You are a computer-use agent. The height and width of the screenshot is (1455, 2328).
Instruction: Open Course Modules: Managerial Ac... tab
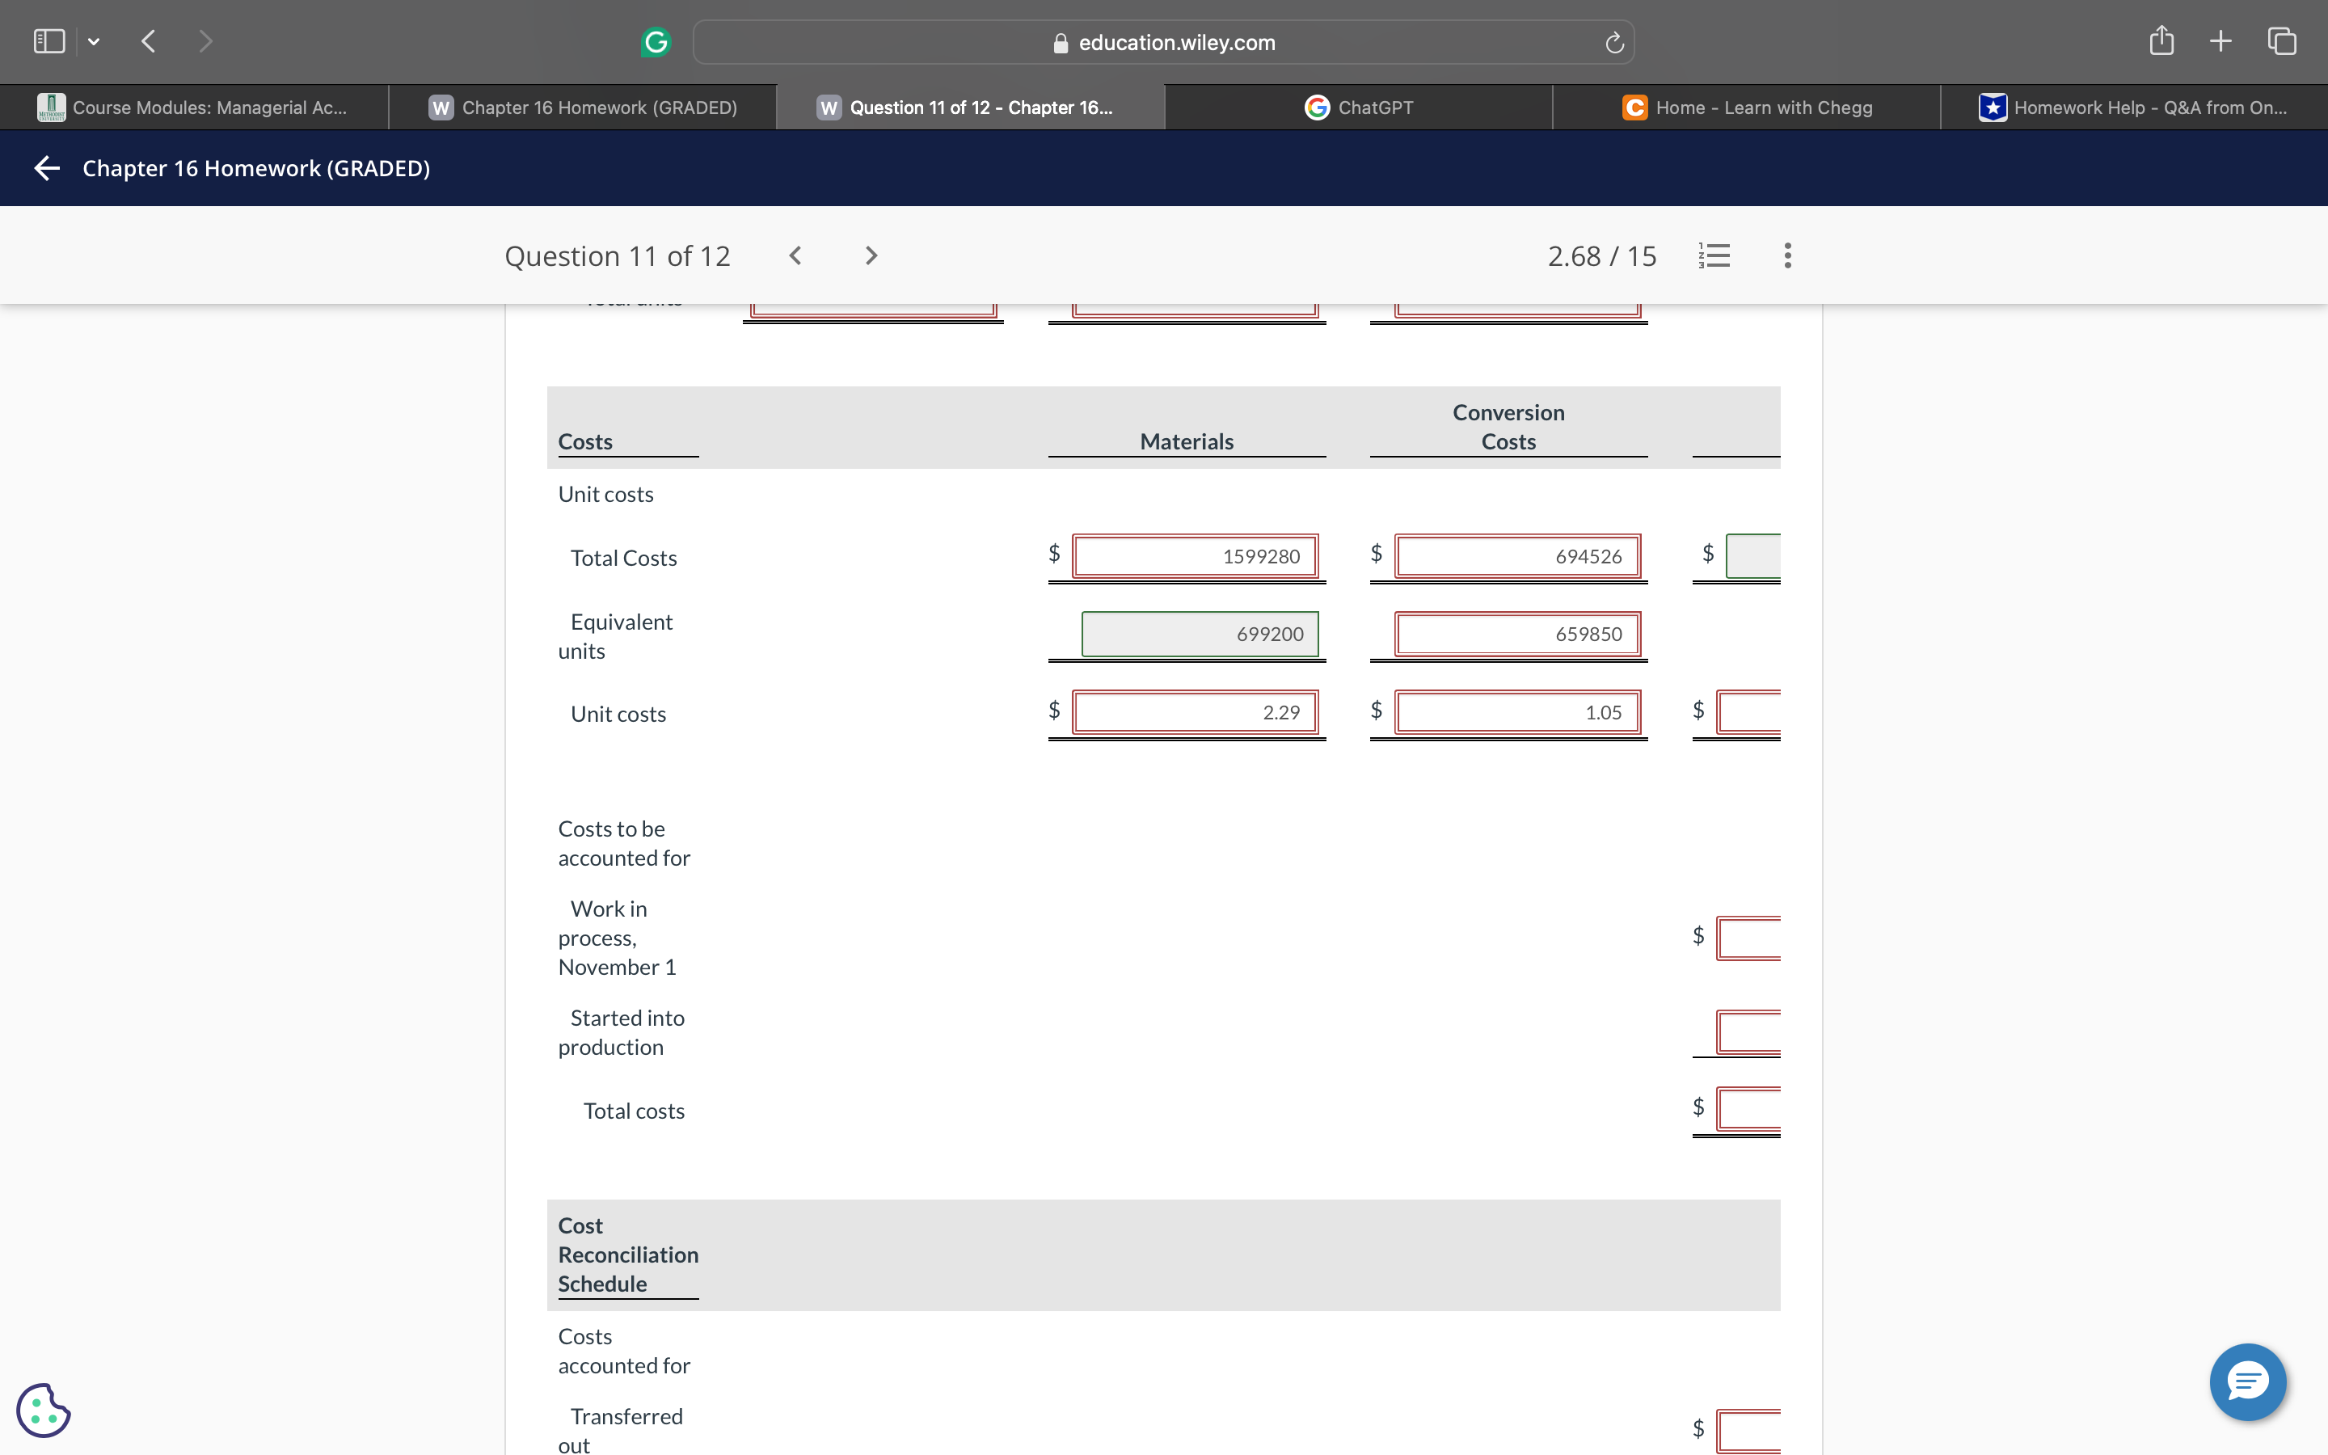point(193,108)
